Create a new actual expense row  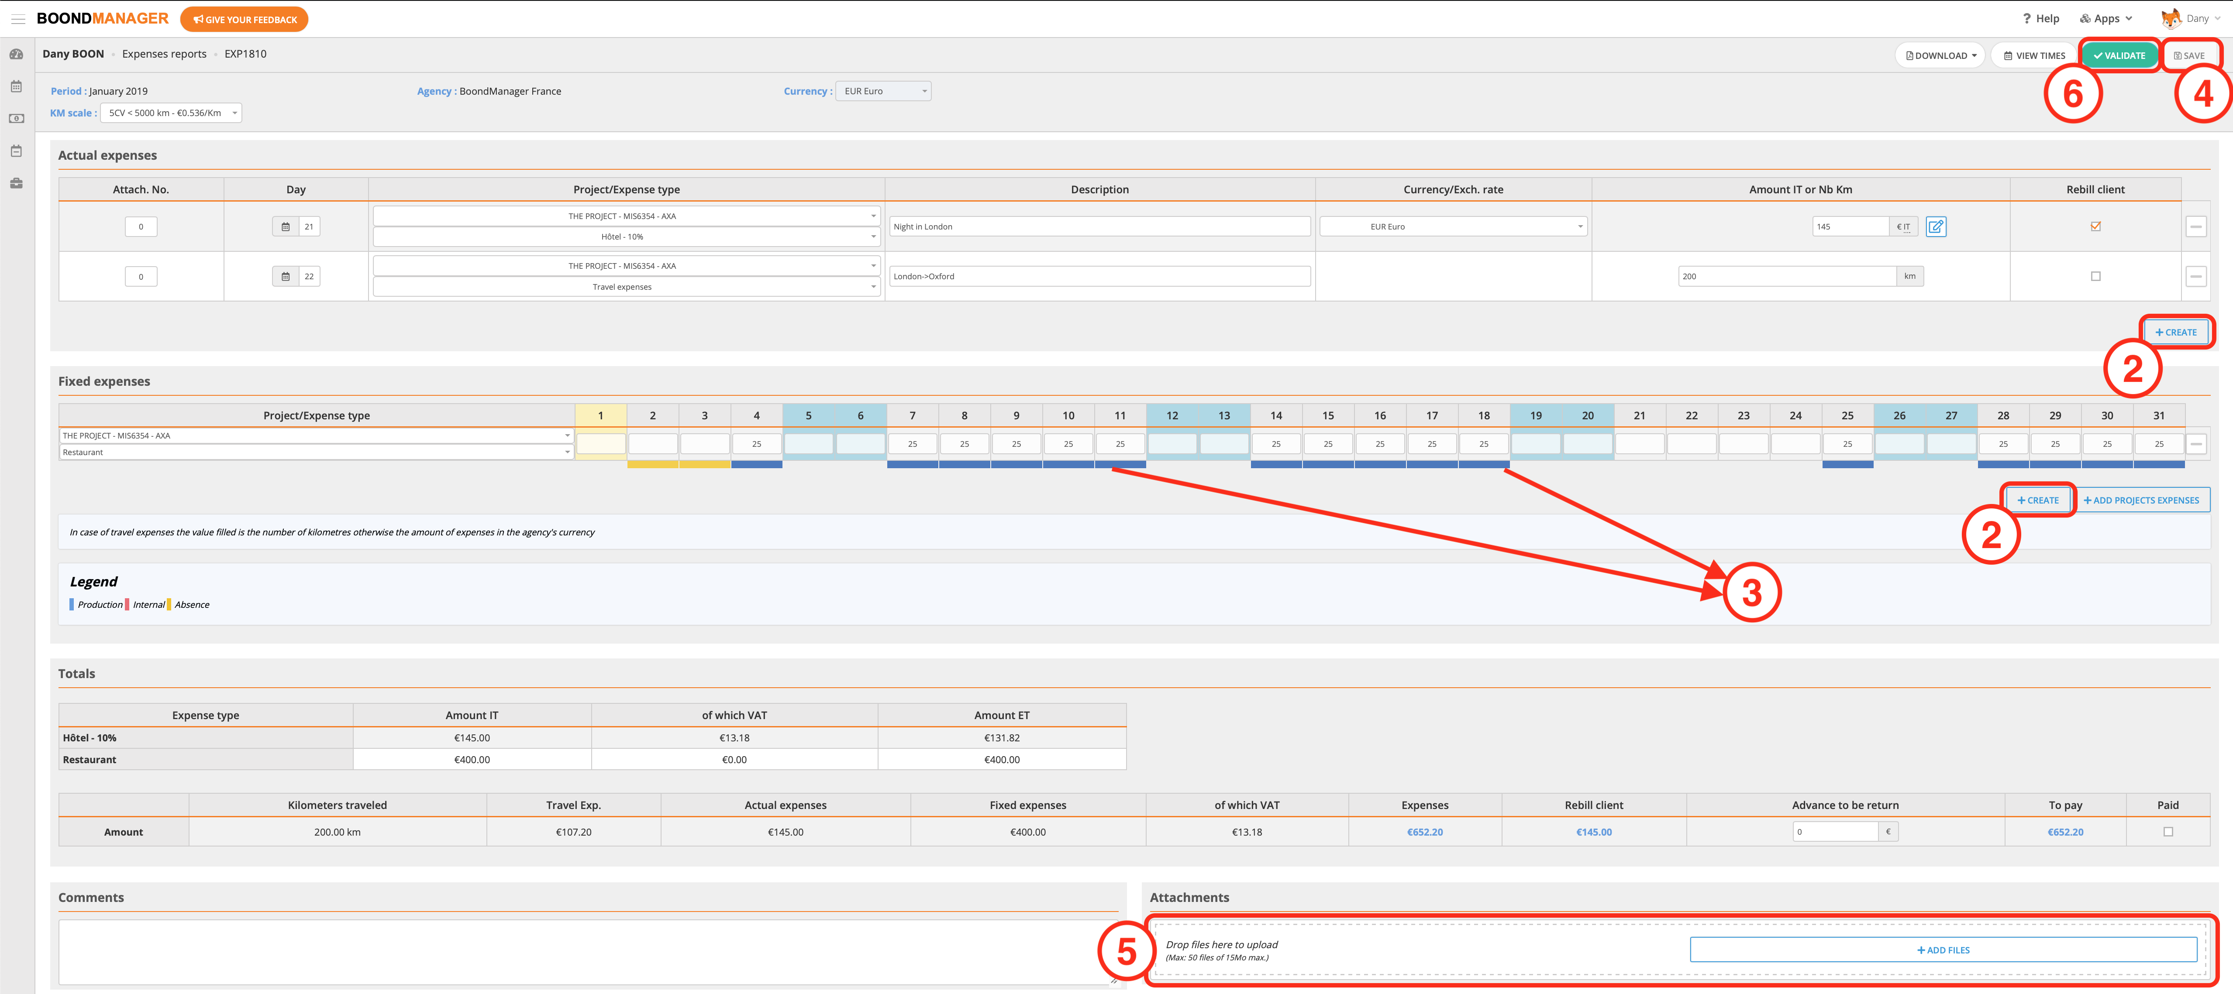(x=2175, y=333)
